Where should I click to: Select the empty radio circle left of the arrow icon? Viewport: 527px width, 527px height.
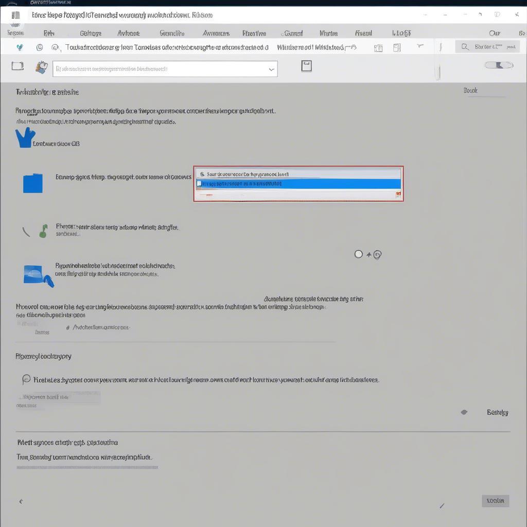359,254
